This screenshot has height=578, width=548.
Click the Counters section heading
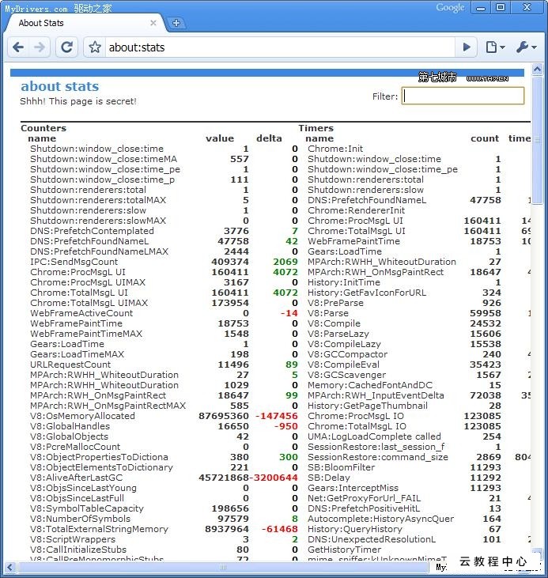43,128
